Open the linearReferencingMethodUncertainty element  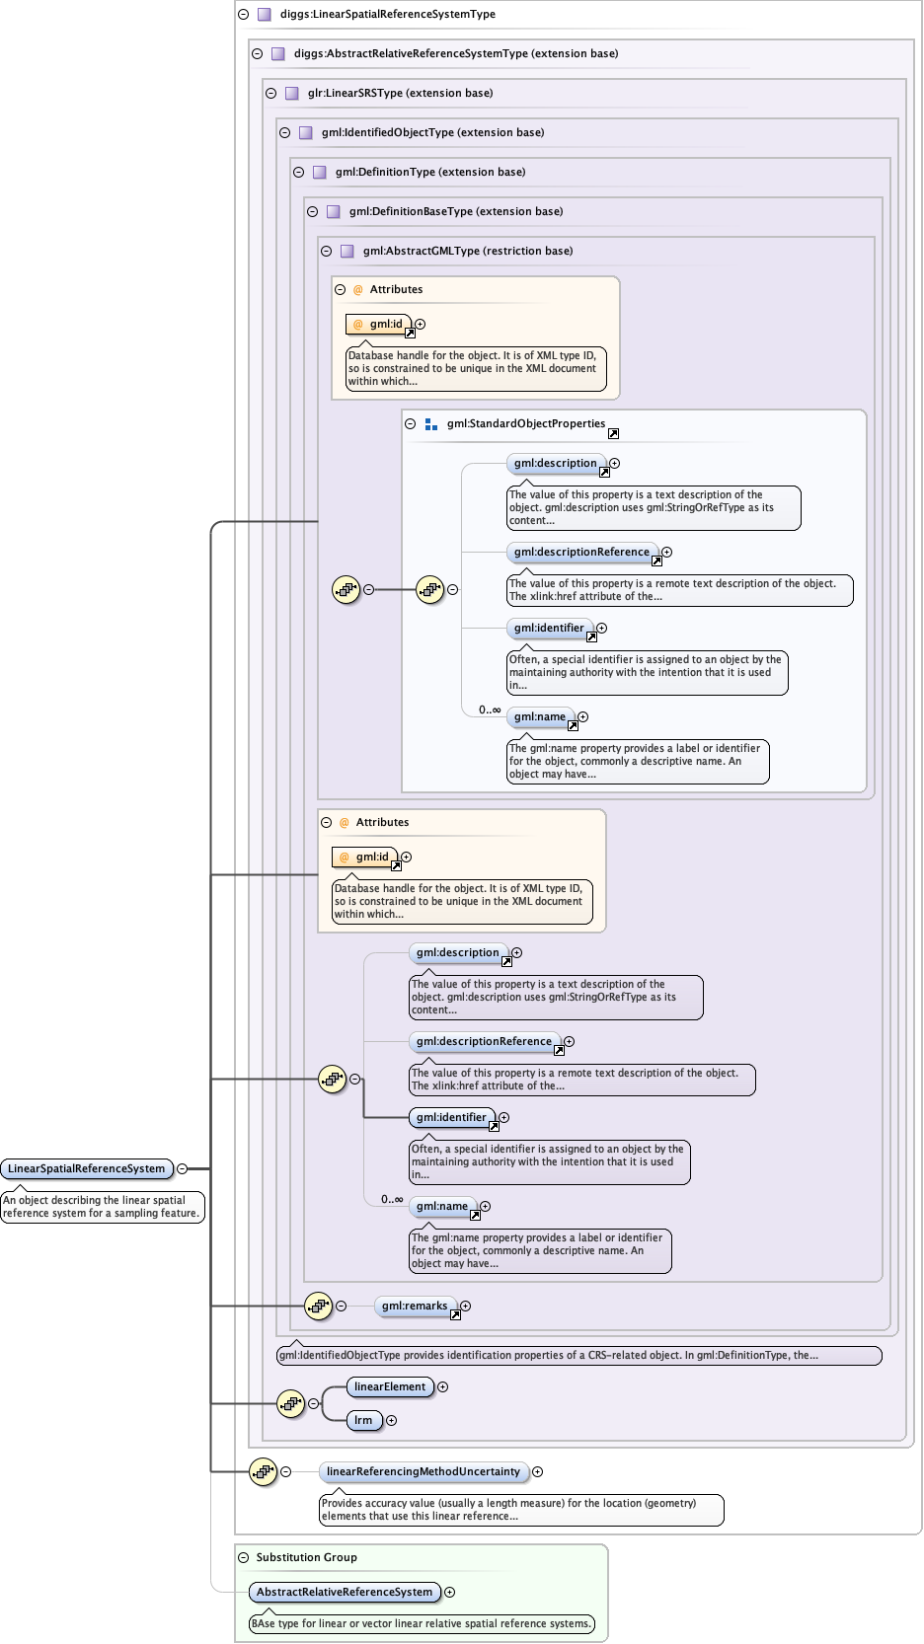point(423,1471)
